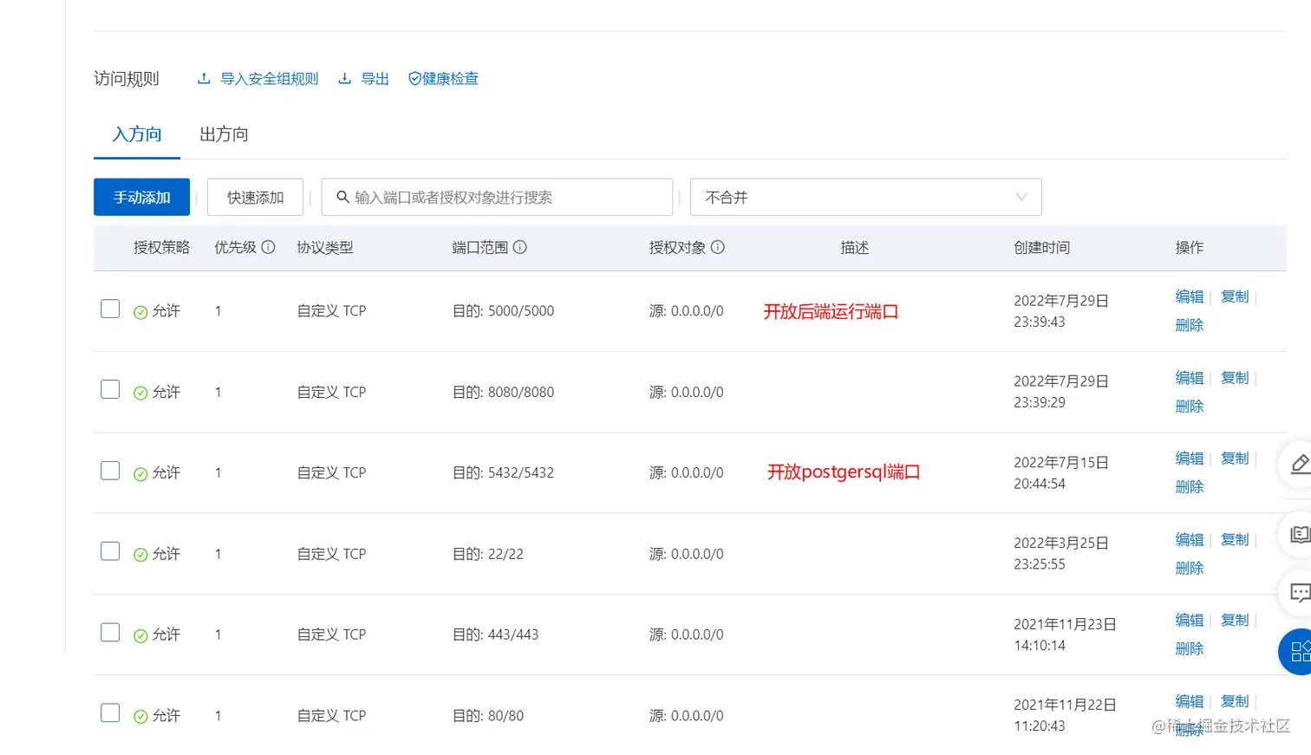Click the 开放postgersql端口 description text

coord(844,472)
